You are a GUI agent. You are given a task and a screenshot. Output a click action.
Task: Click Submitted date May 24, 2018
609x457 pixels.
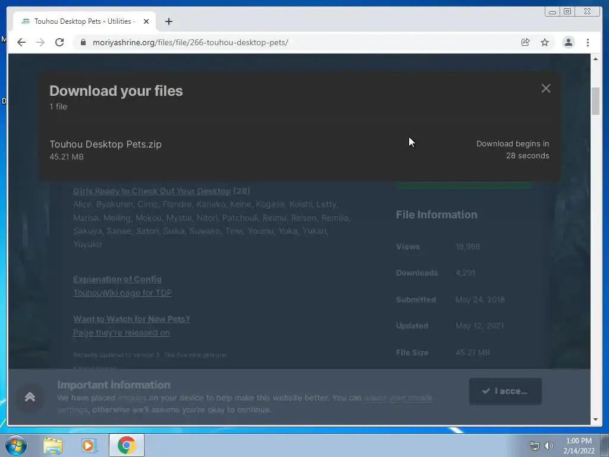[480, 300]
